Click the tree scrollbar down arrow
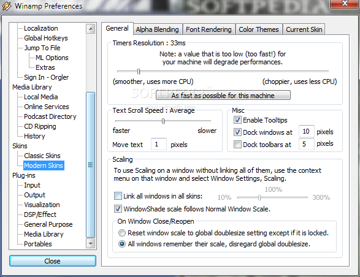Image resolution: width=360 pixels, height=277 pixels. tap(91, 243)
